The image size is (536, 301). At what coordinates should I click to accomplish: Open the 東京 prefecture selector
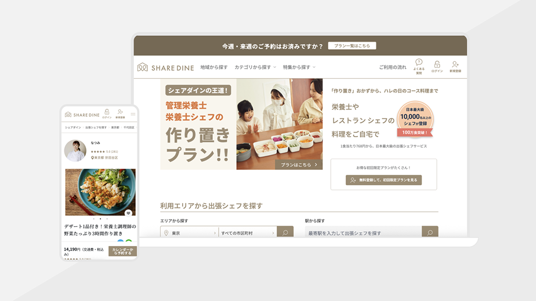(x=189, y=233)
